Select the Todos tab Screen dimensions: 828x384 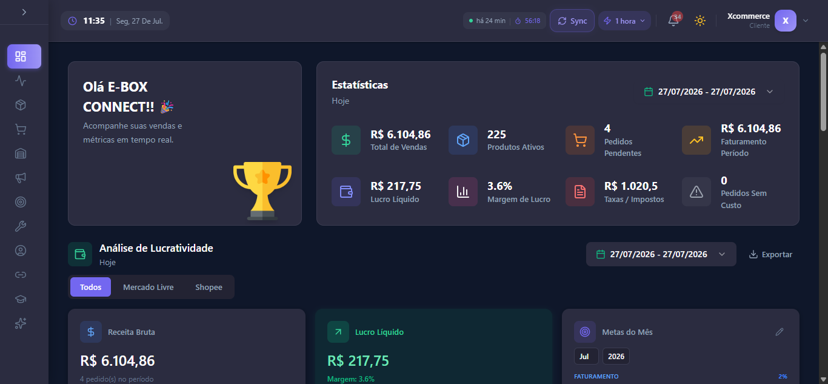pyautogui.click(x=90, y=287)
